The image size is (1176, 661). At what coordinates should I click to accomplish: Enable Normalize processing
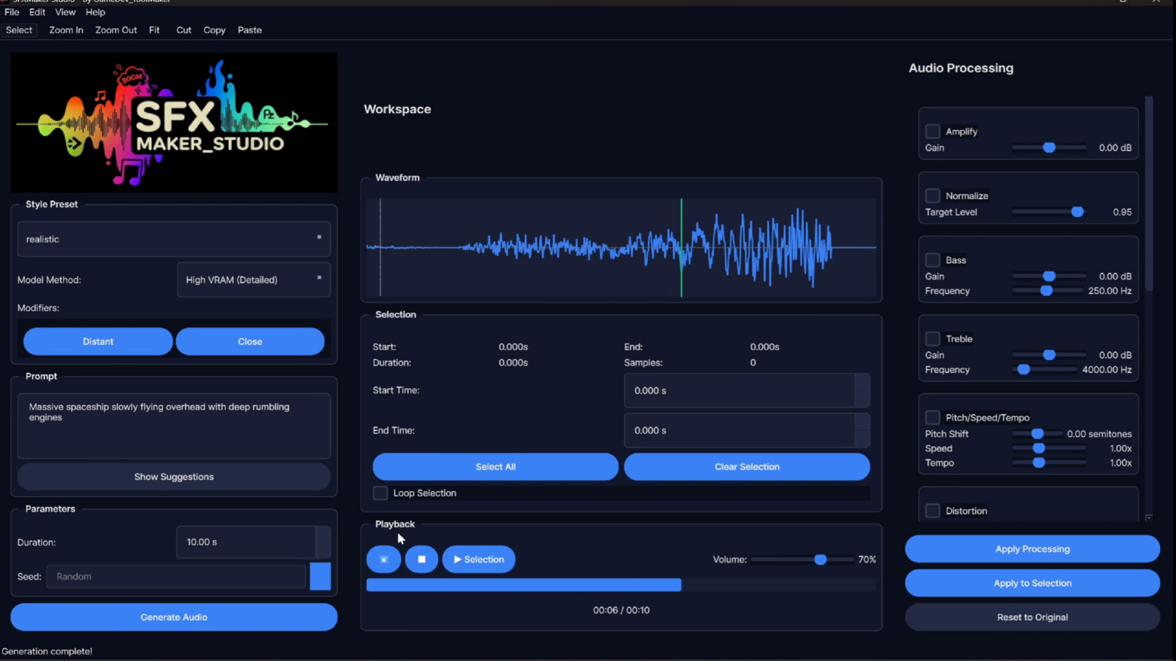(933, 195)
